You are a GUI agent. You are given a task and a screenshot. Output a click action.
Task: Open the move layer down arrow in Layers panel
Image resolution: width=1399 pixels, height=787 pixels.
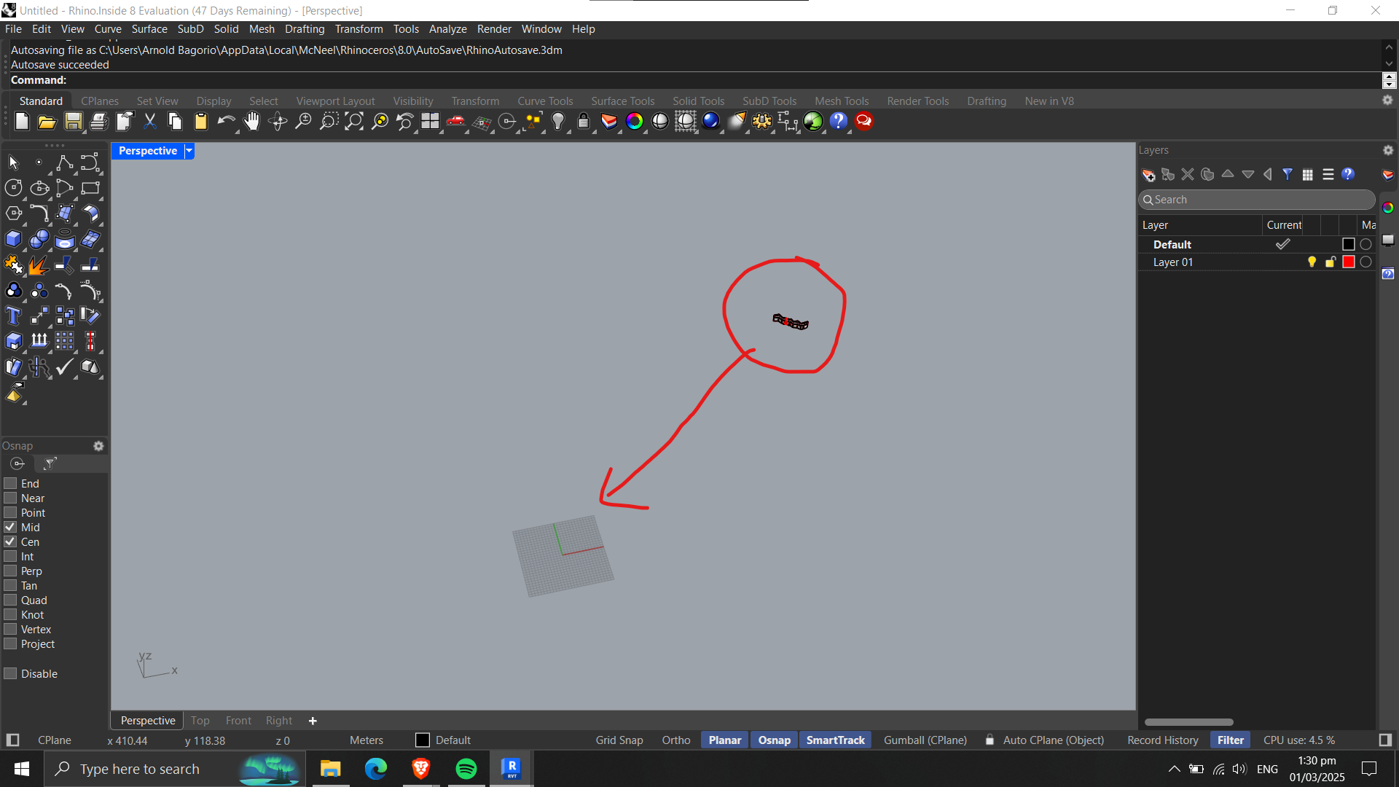pos(1248,174)
